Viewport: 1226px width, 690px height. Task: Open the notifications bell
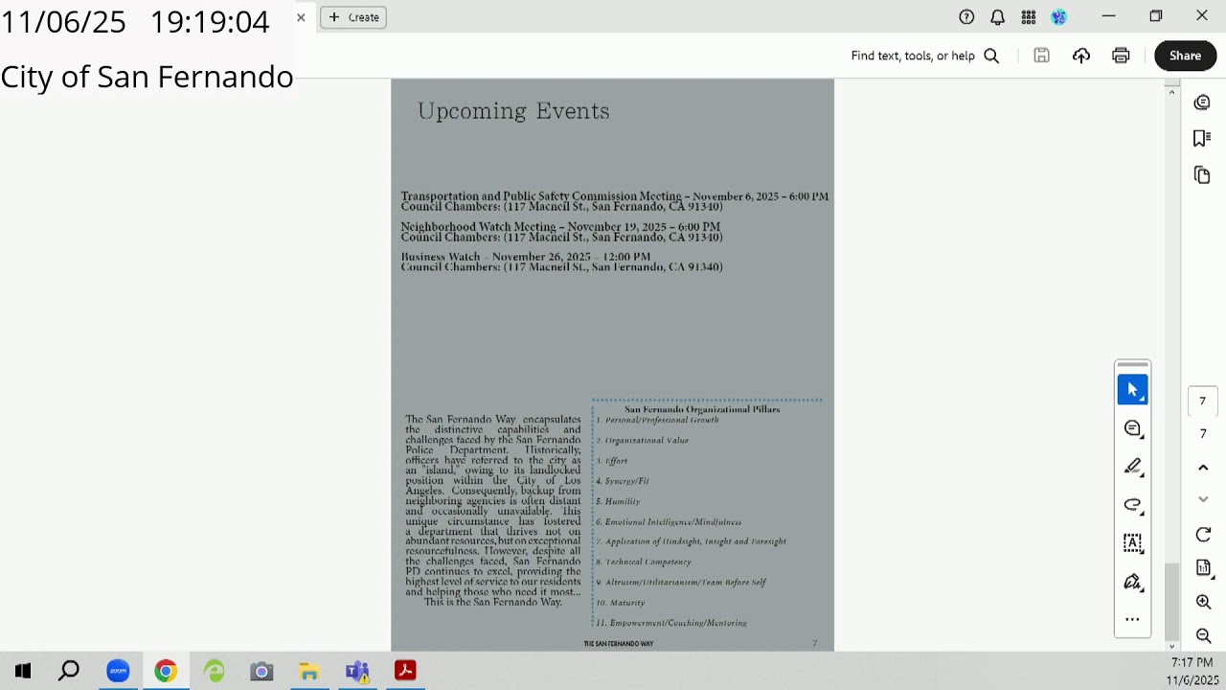coord(997,17)
